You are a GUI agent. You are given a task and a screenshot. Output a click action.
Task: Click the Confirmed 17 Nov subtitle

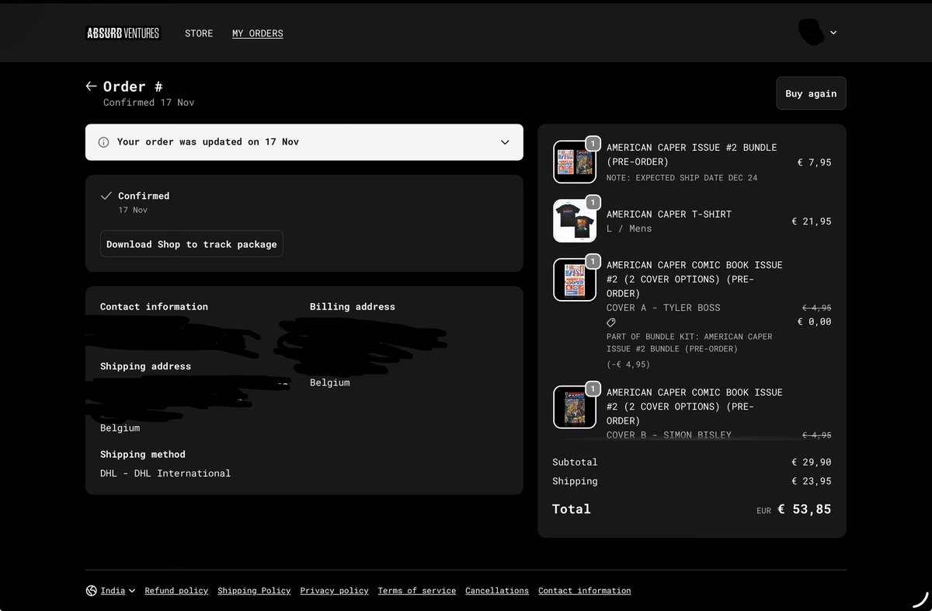(x=149, y=103)
